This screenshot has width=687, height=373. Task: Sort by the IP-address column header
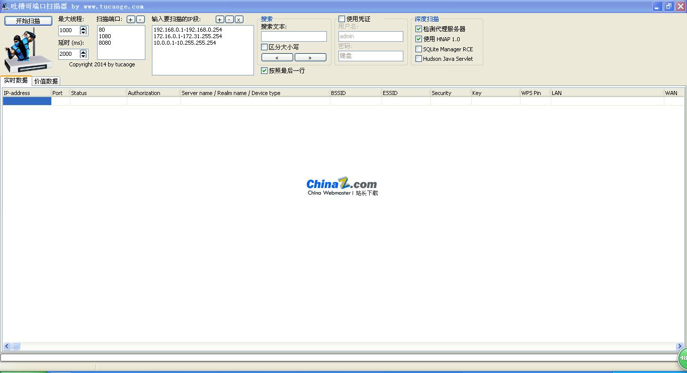coord(27,93)
